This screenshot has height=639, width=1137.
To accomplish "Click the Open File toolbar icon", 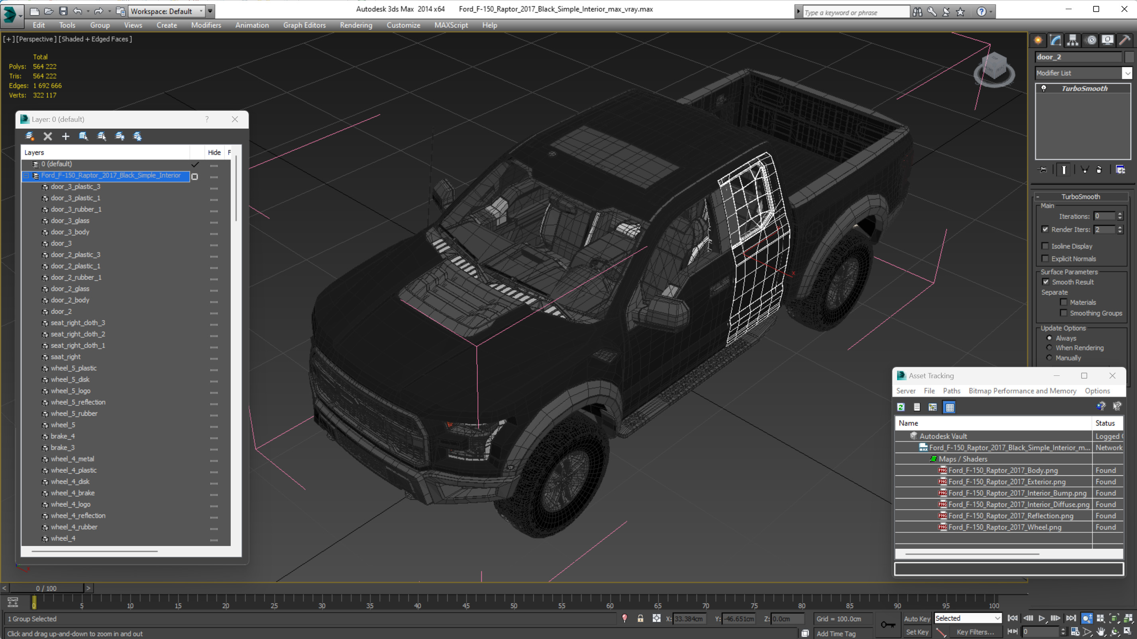I will pyautogui.click(x=49, y=11).
